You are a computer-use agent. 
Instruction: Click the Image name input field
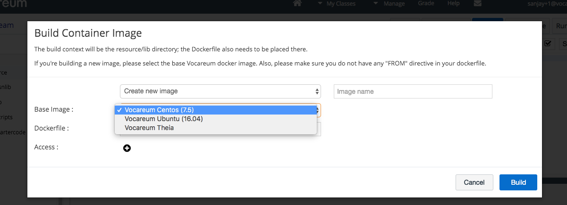(x=413, y=91)
